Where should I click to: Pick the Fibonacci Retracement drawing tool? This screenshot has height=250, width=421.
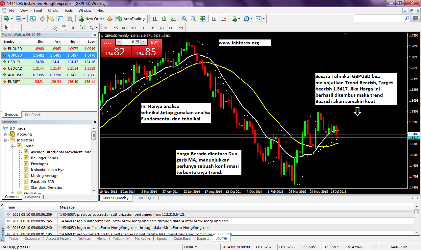coord(64,28)
